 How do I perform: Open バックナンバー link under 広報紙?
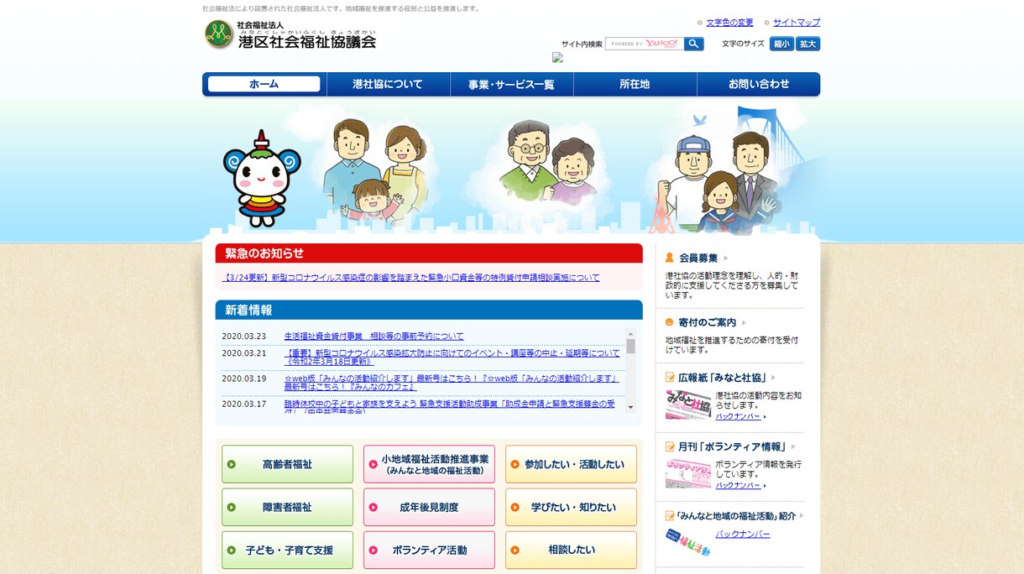click(x=738, y=416)
